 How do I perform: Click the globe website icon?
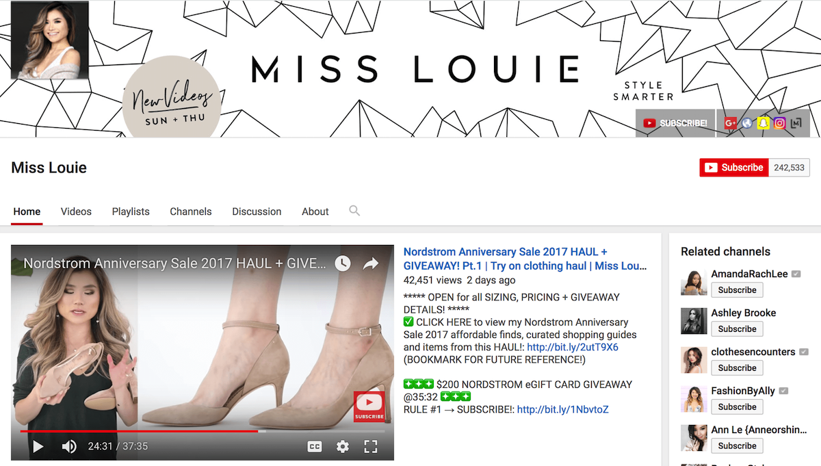tap(746, 123)
